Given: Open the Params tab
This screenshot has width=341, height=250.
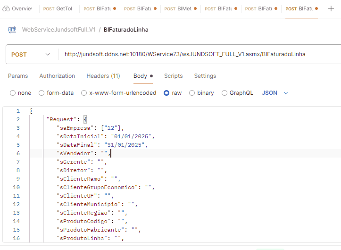Looking at the screenshot, I should point(18,76).
